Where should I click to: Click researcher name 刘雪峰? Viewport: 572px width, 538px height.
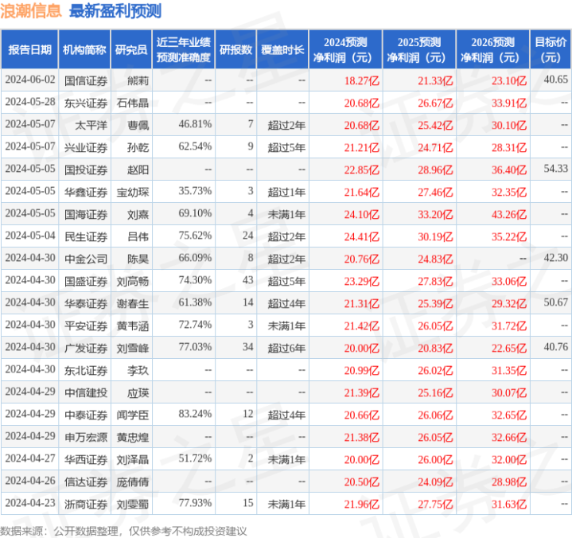coord(133,348)
